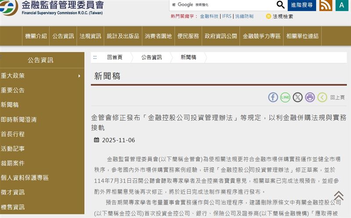Click 回首頁 breadcrumb

[x=115, y=57]
